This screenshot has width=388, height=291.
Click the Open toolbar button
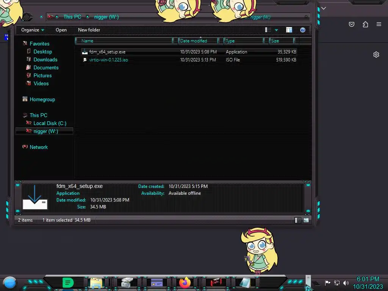click(x=61, y=30)
